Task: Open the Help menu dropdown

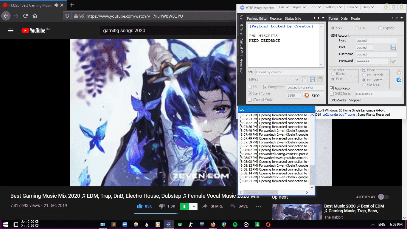Action: click(x=368, y=7)
